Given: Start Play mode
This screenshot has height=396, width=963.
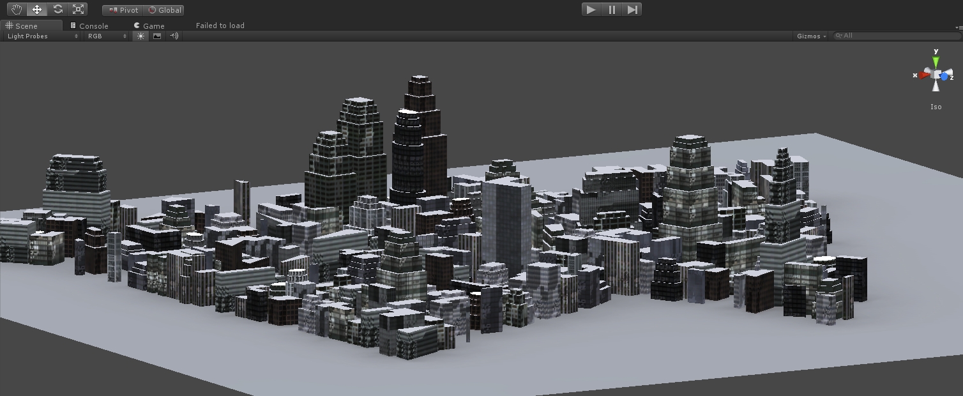Looking at the screenshot, I should coord(591,10).
